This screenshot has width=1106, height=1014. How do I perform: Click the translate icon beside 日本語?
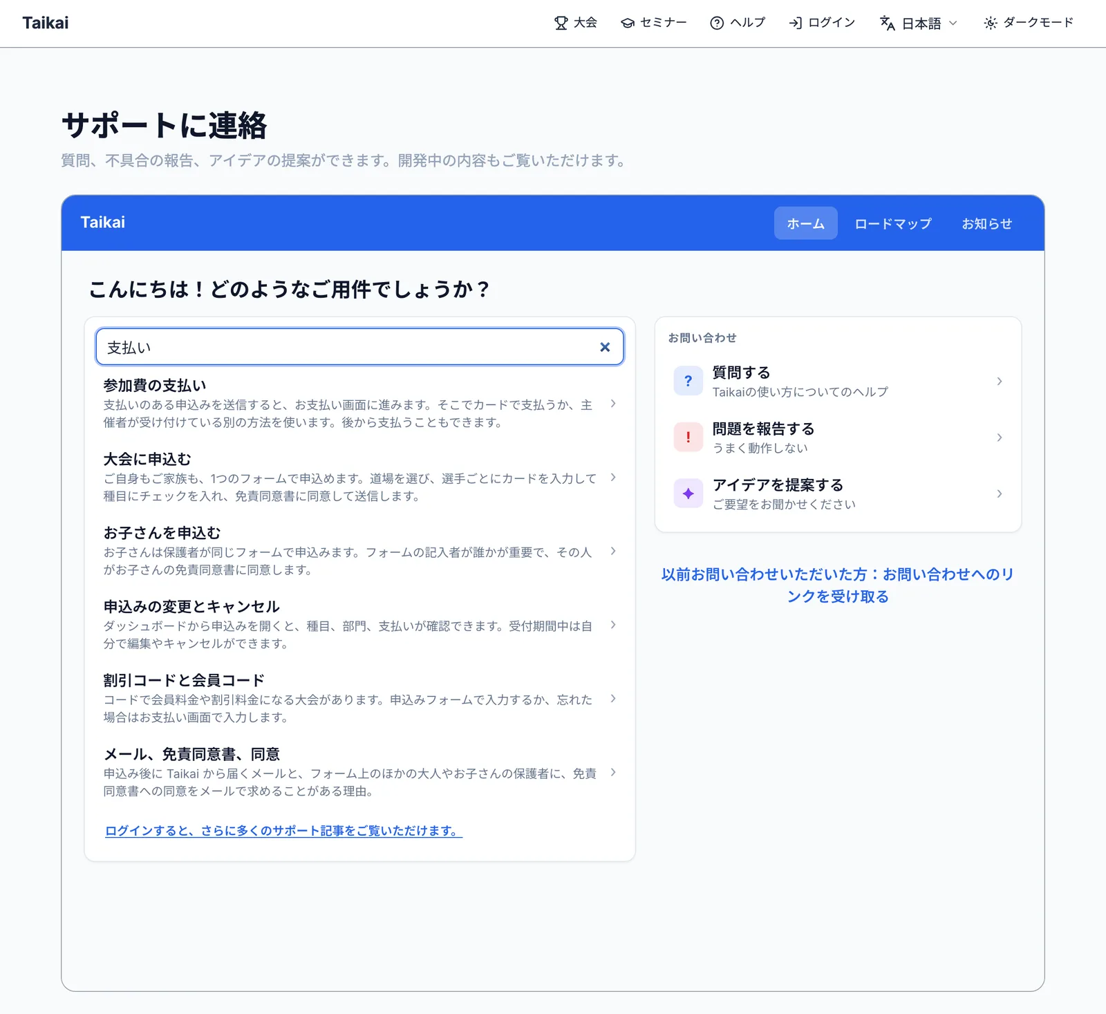[x=888, y=23]
